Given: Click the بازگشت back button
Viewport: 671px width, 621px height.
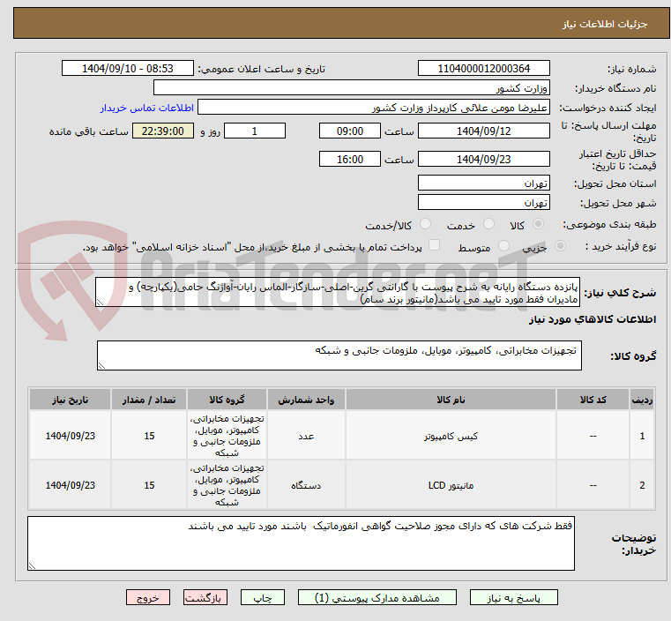Looking at the screenshot, I should (x=205, y=597).
